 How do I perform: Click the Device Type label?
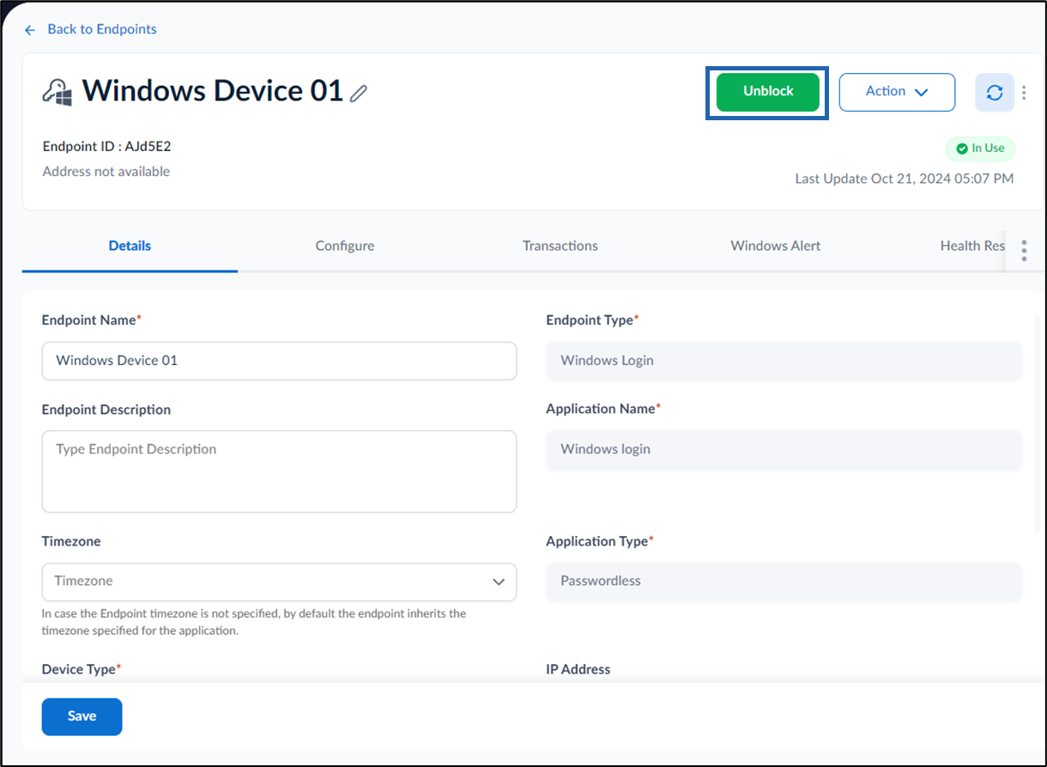pos(82,669)
